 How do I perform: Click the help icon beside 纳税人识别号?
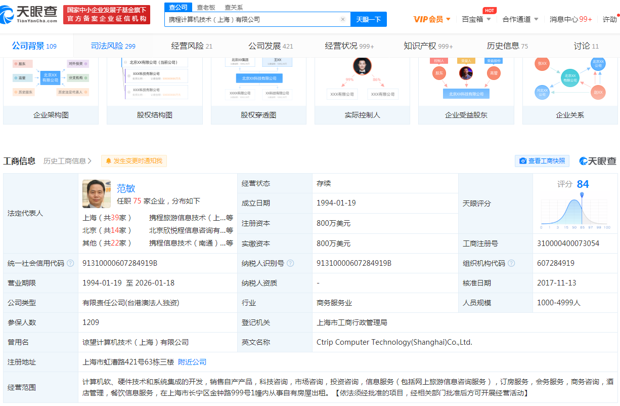pos(290,263)
